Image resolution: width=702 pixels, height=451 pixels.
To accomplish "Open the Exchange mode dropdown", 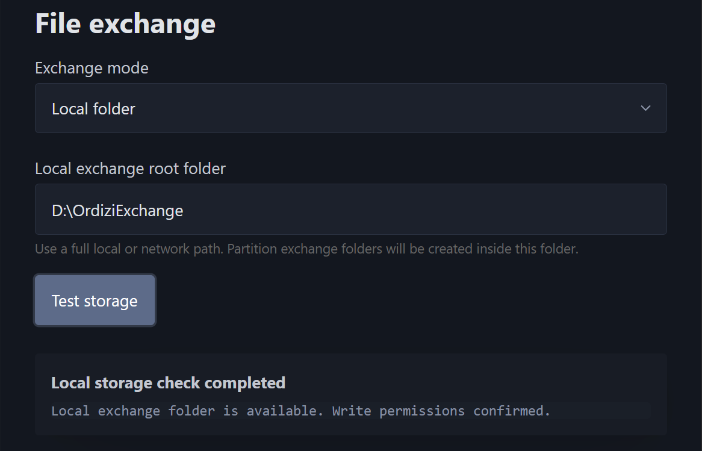I will tap(351, 108).
